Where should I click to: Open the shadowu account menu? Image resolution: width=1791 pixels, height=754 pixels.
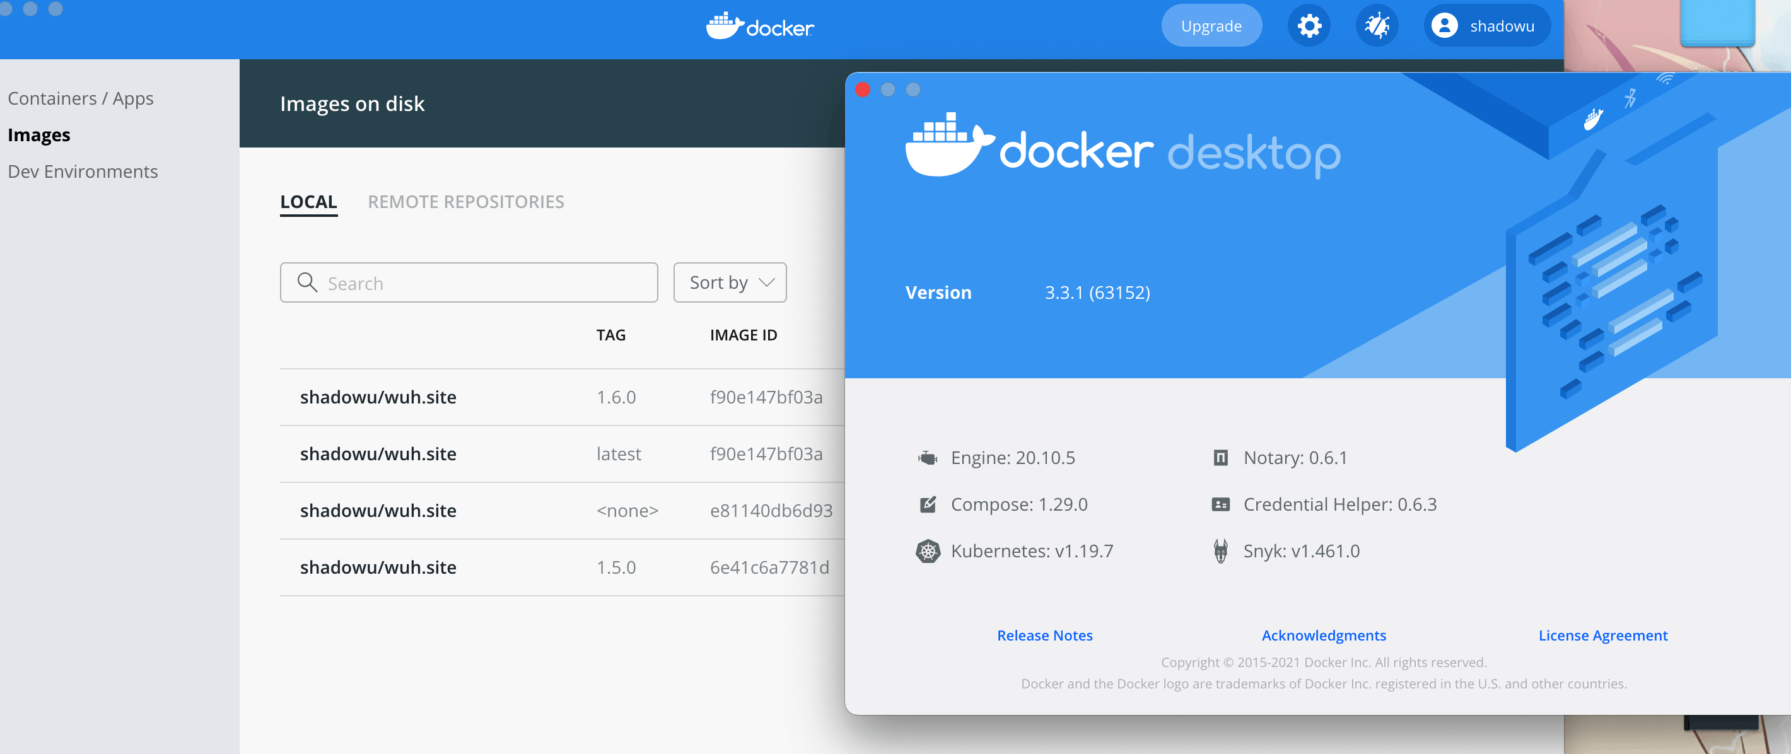click(x=1486, y=26)
